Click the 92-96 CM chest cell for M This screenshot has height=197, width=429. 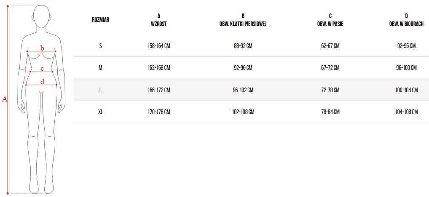click(243, 68)
